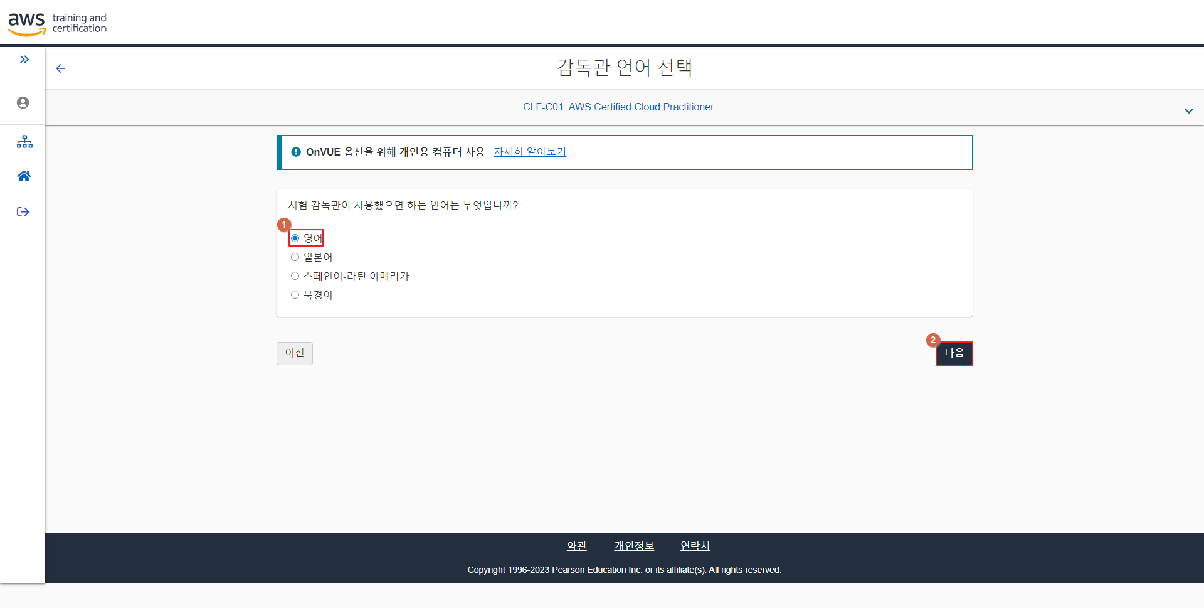Open the sitemap hierarchy icon in sidebar
The height and width of the screenshot is (608, 1204).
point(24,142)
